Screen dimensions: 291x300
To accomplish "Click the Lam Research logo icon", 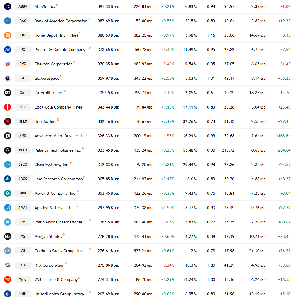I will coord(8,179).
